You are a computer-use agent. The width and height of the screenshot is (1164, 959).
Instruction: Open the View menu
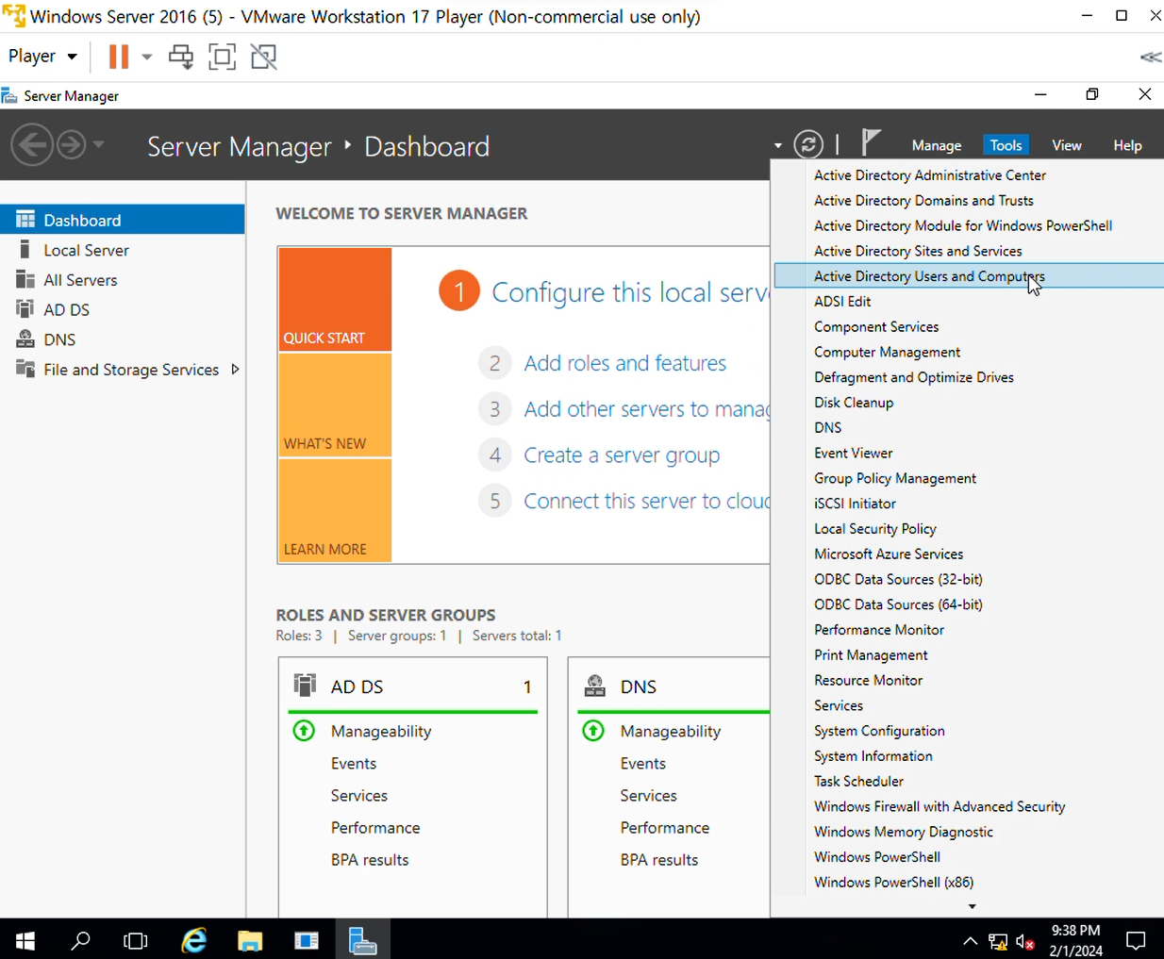pyautogui.click(x=1067, y=145)
